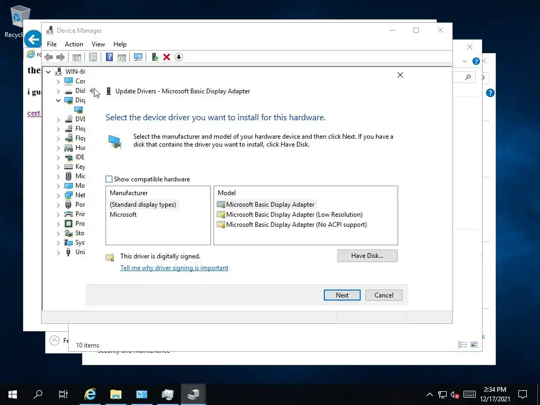Open the File menu in Device Manager
Screen dimensions: 540x405
pyautogui.click(x=52, y=44)
